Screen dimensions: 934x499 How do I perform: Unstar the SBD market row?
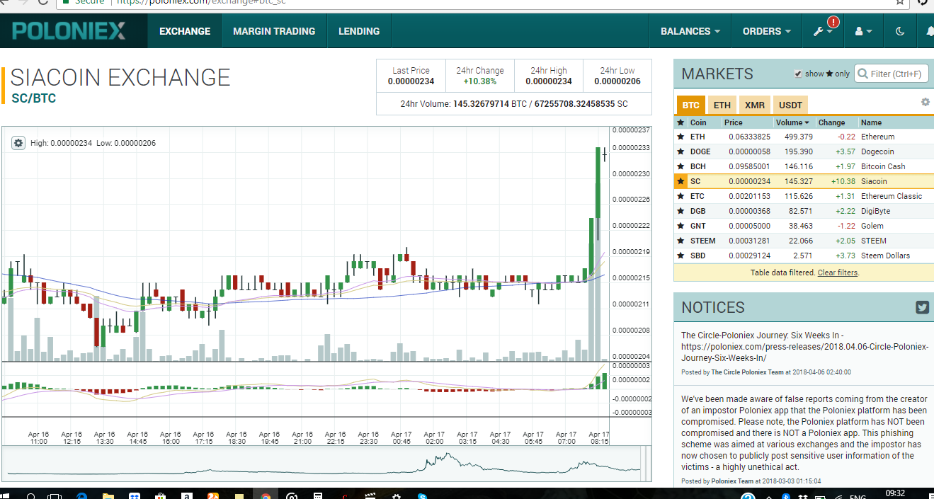coord(680,256)
